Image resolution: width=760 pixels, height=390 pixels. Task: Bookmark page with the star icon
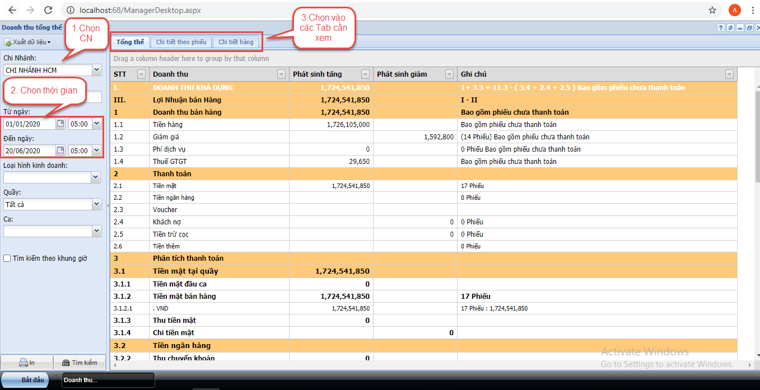pyautogui.click(x=712, y=10)
